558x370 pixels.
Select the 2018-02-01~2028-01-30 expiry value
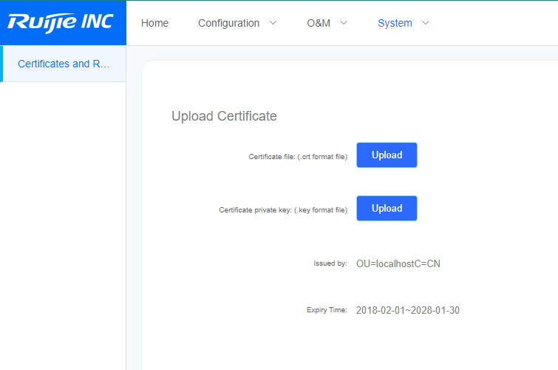(408, 311)
